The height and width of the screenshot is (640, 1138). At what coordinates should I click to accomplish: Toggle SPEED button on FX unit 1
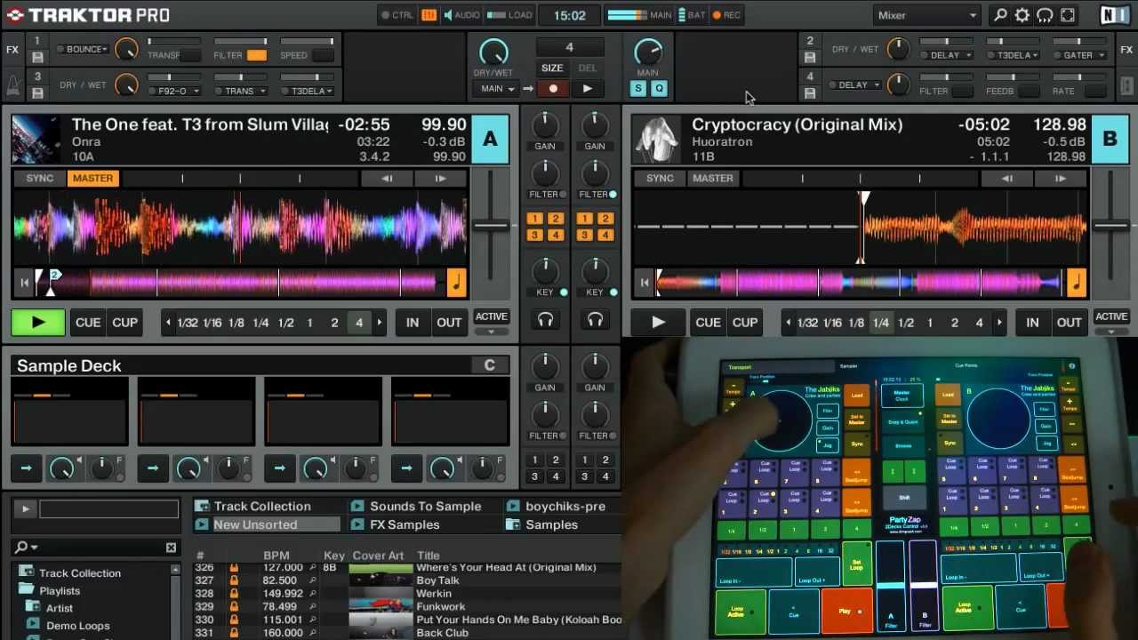pyautogui.click(x=322, y=55)
